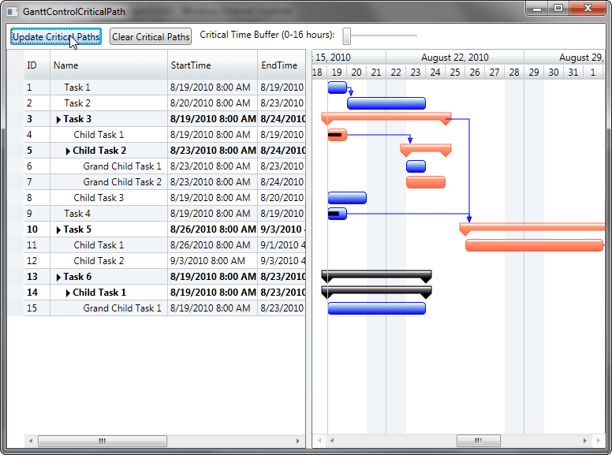This screenshot has height=455, width=612.
Task: Click the August 22, 2010 week header
Action: (455, 58)
